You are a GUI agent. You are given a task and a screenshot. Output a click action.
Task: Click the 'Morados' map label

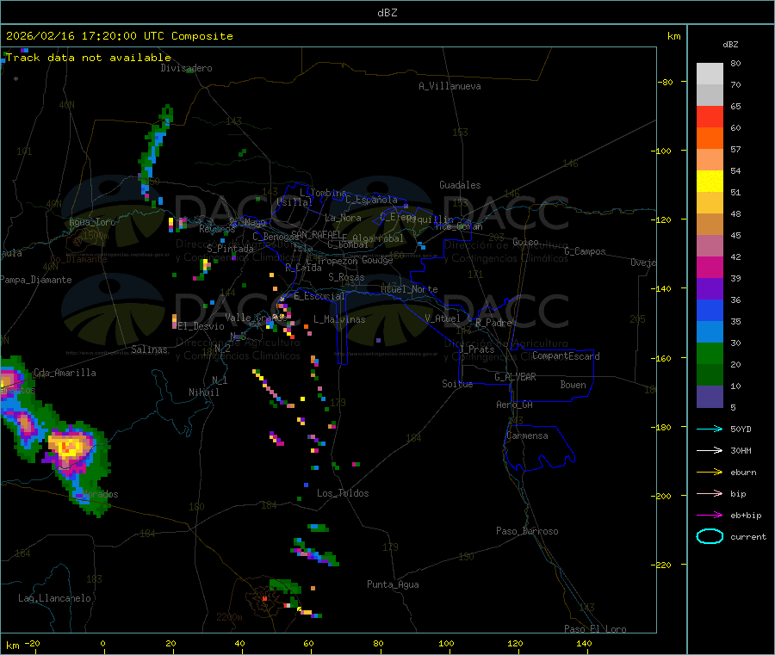(100, 494)
